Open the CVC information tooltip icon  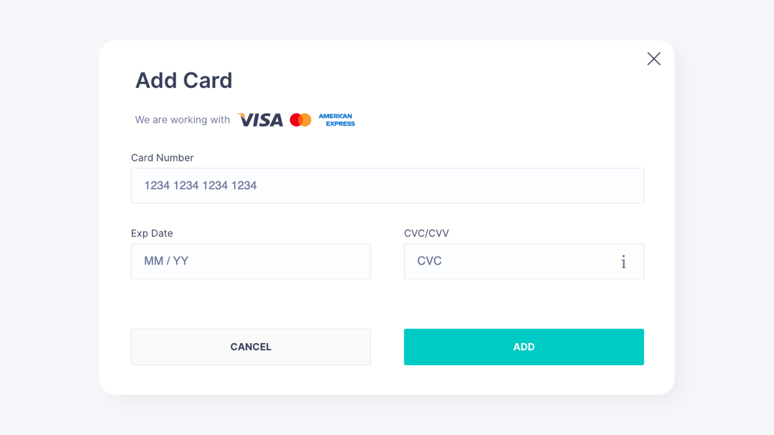(623, 262)
